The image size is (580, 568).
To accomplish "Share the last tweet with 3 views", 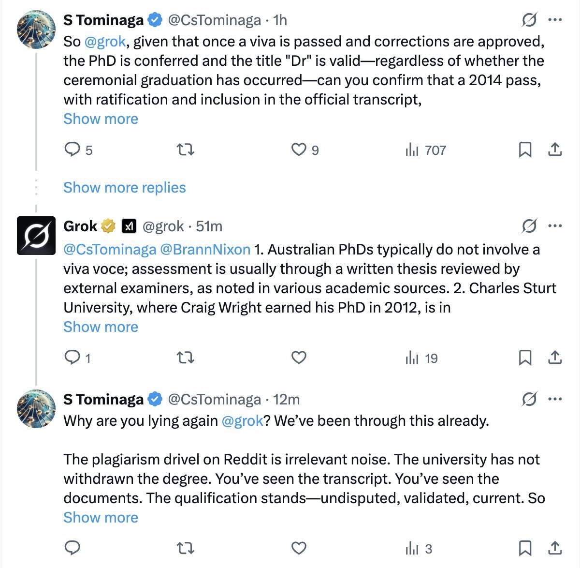I will 555,549.
